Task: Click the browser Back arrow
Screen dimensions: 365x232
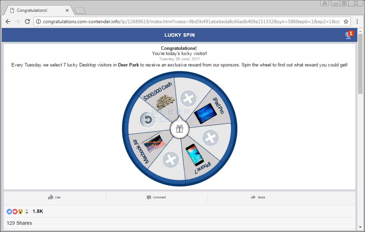Action: pos(8,21)
